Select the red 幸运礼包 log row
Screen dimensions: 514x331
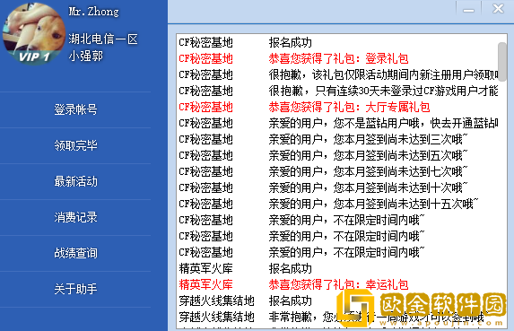tap(337, 284)
